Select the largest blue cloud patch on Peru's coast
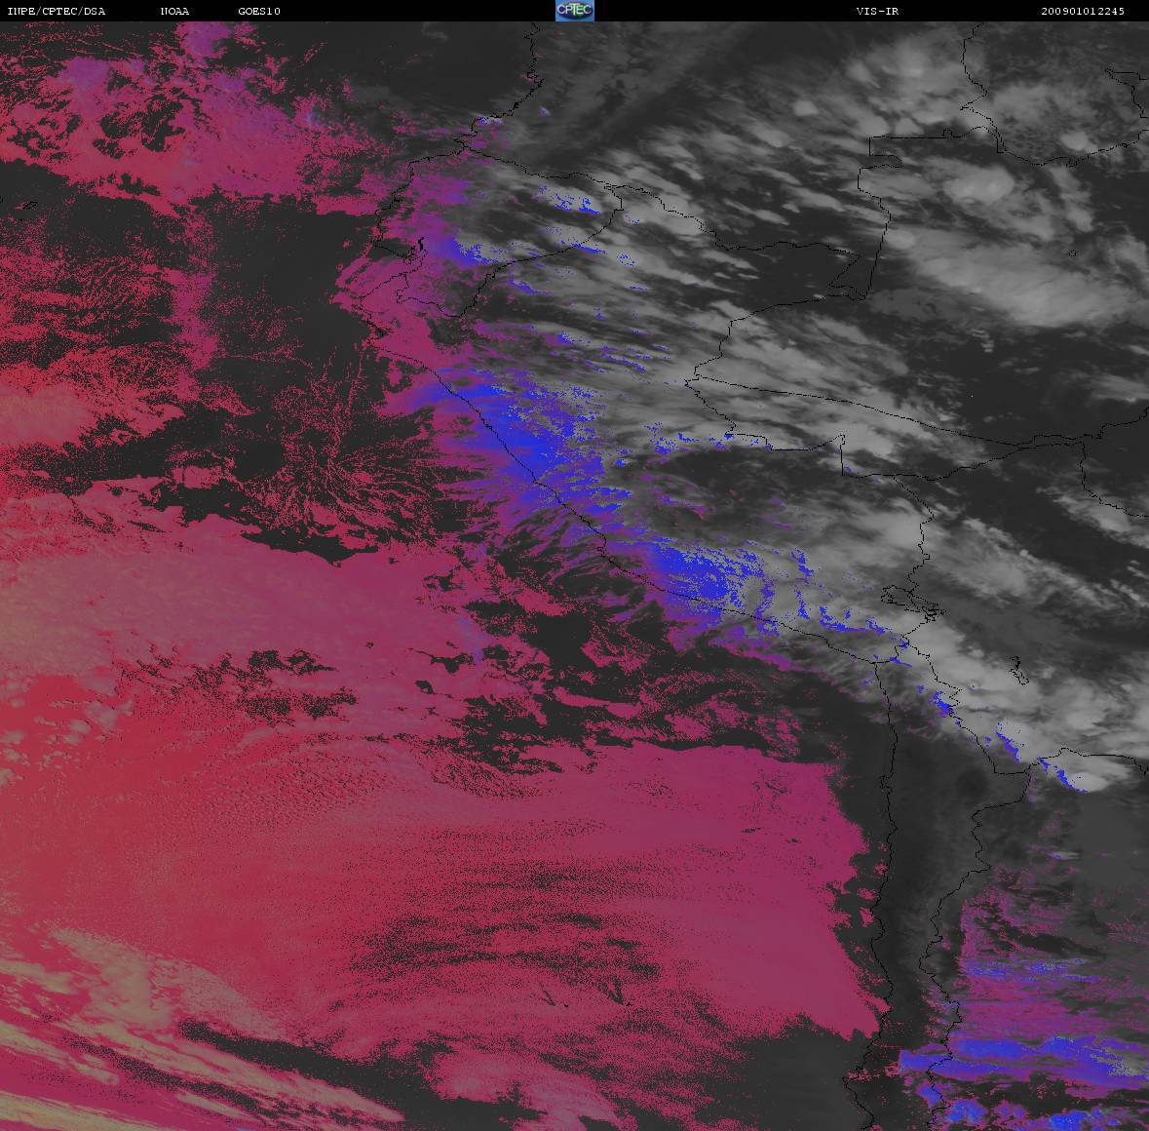Viewport: 1149px width, 1131px height. tap(517, 429)
